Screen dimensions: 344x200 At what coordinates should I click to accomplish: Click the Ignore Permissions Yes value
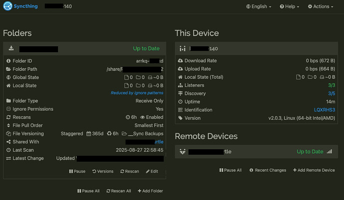coord(160,109)
